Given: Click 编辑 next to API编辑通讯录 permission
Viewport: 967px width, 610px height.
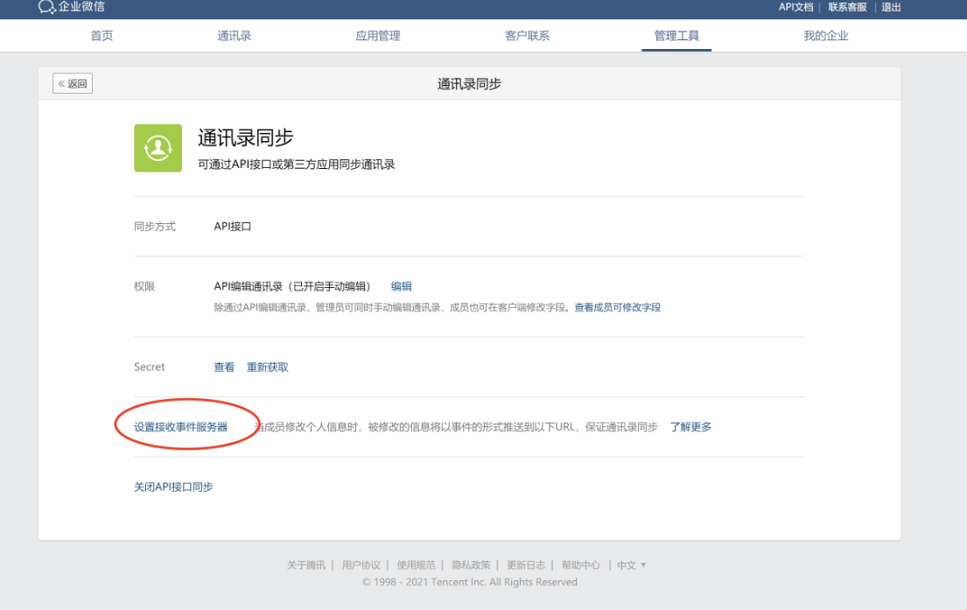Looking at the screenshot, I should (x=401, y=286).
